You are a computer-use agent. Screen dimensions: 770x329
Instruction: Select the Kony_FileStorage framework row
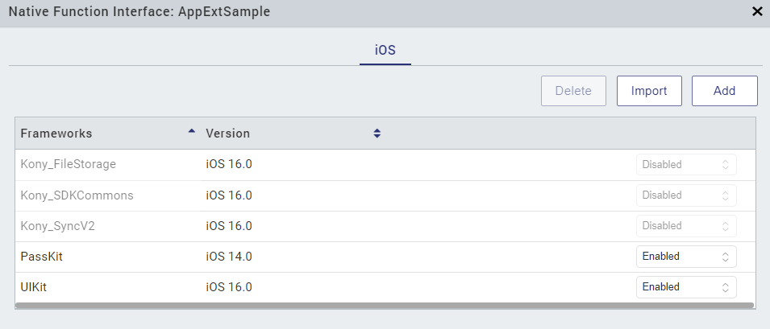[x=68, y=165]
